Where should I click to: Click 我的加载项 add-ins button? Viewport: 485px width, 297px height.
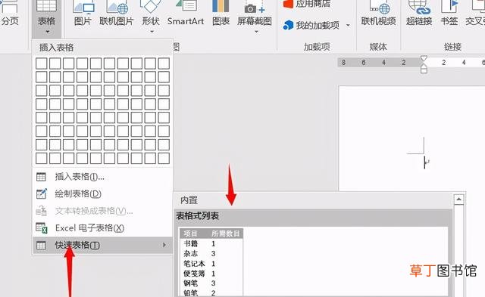point(311,25)
